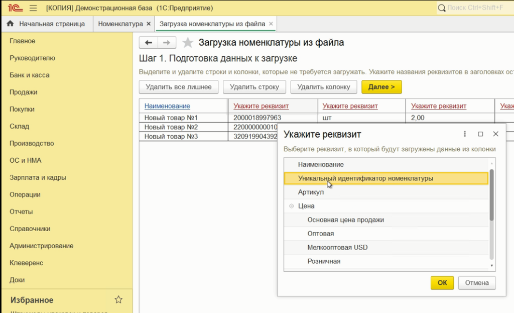Click Удалить все лишнее button
Screen dimensions: 514x313
(x=179, y=87)
